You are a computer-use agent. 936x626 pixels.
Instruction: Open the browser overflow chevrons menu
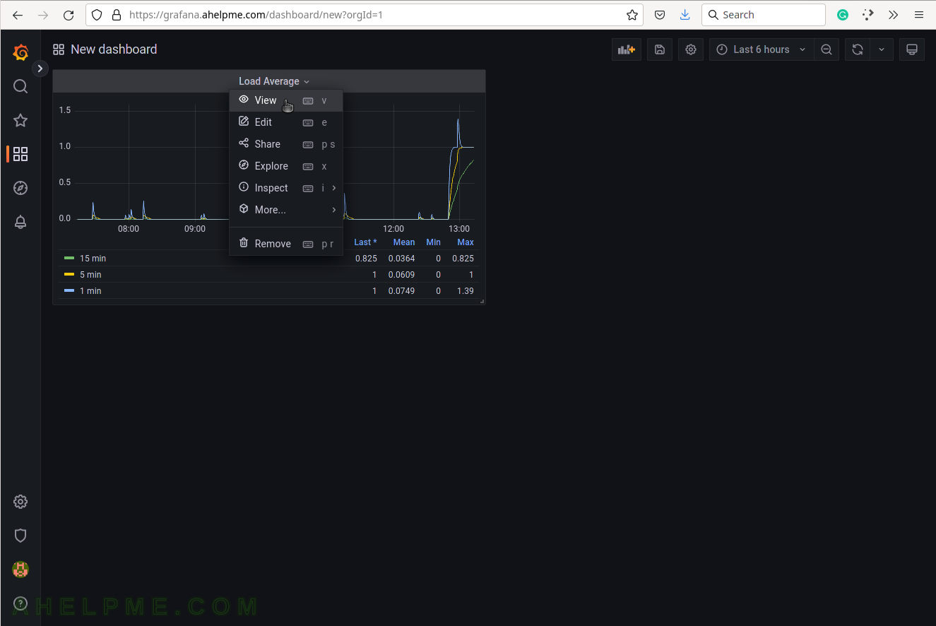(x=894, y=15)
